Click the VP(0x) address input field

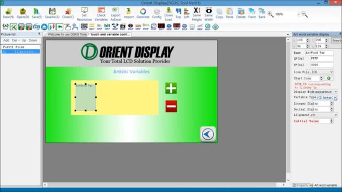coord(322,65)
